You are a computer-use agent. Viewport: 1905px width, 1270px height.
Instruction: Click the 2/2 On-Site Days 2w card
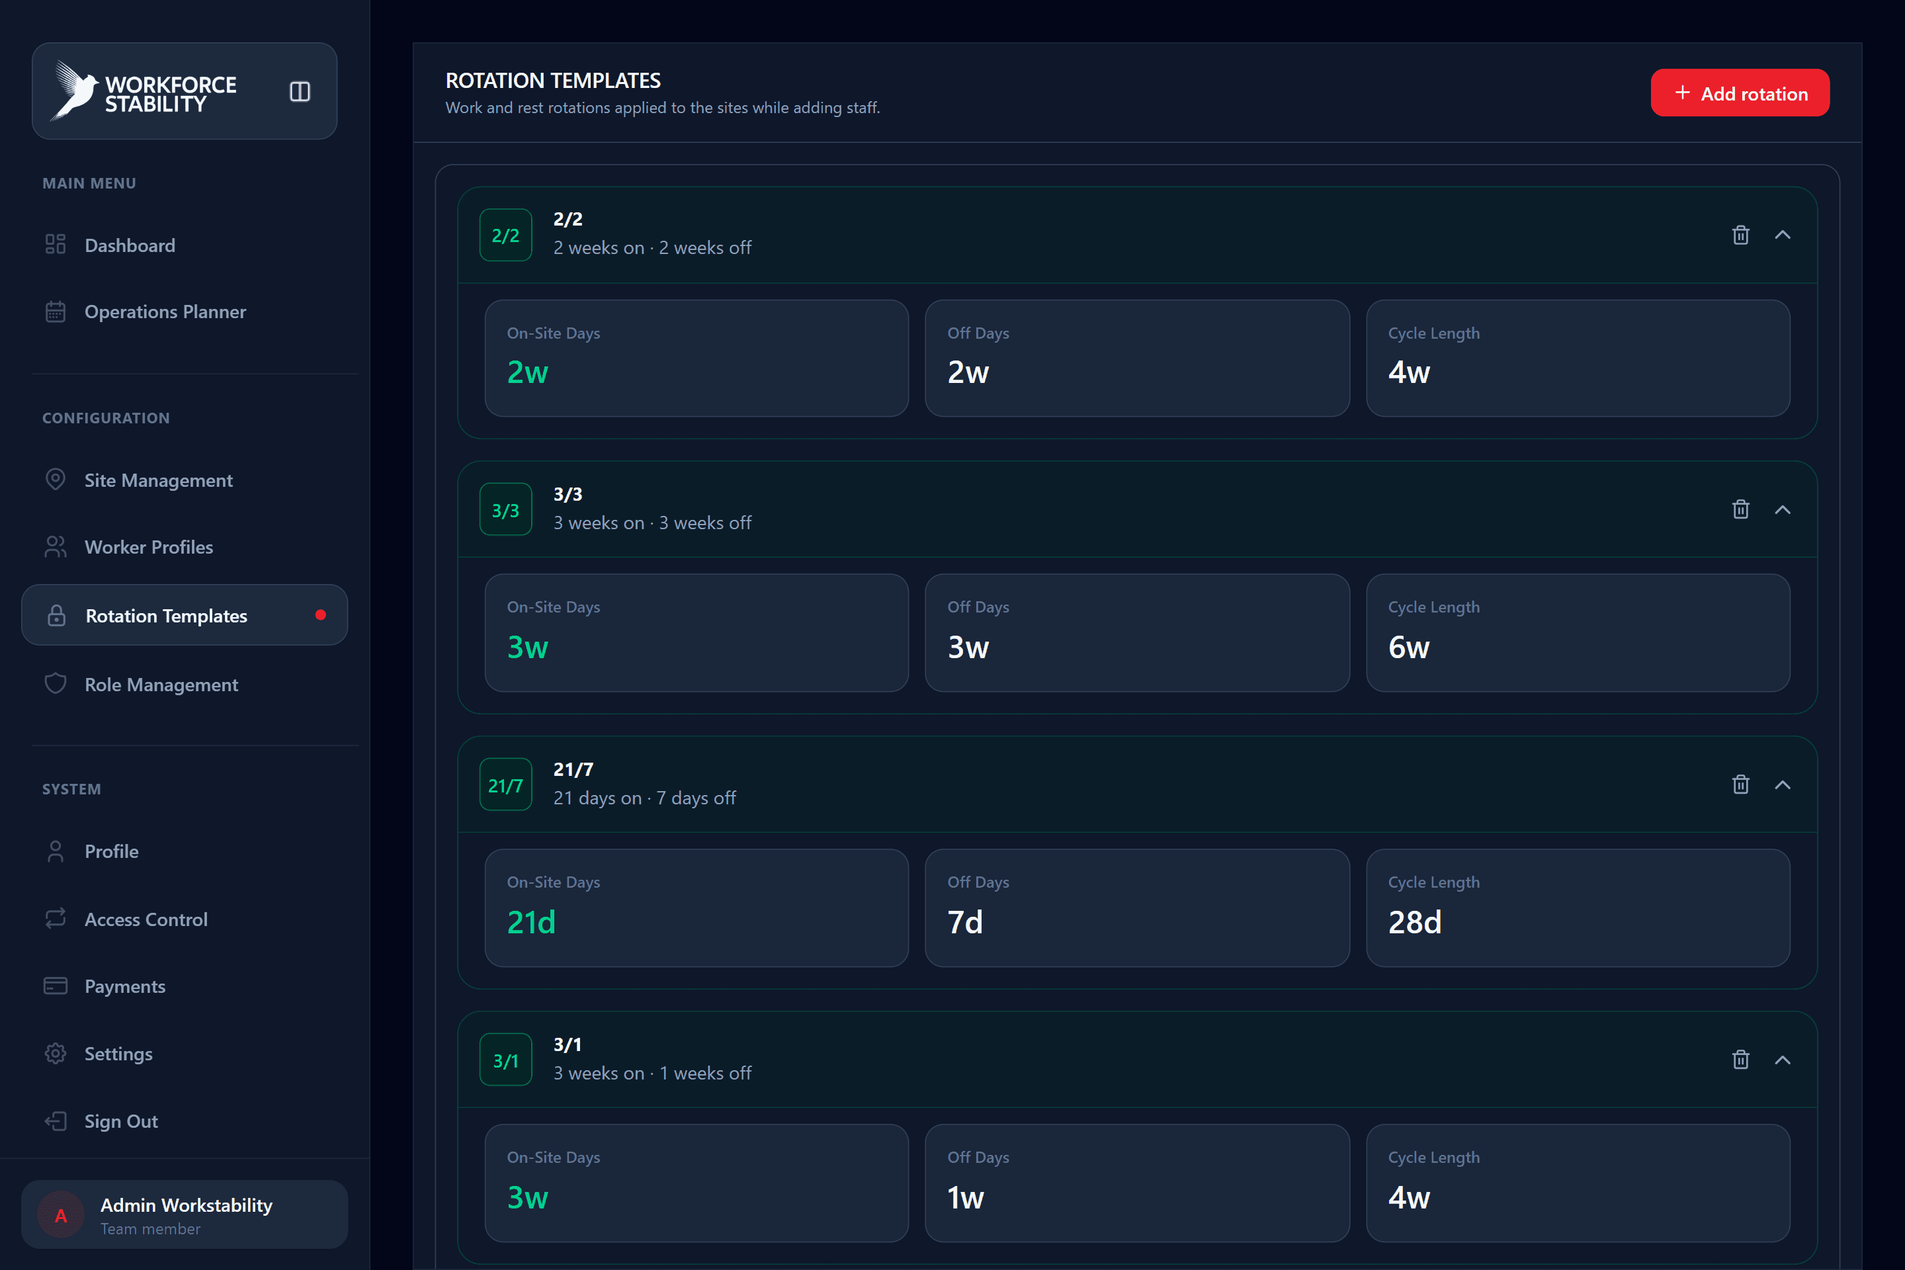click(x=697, y=358)
